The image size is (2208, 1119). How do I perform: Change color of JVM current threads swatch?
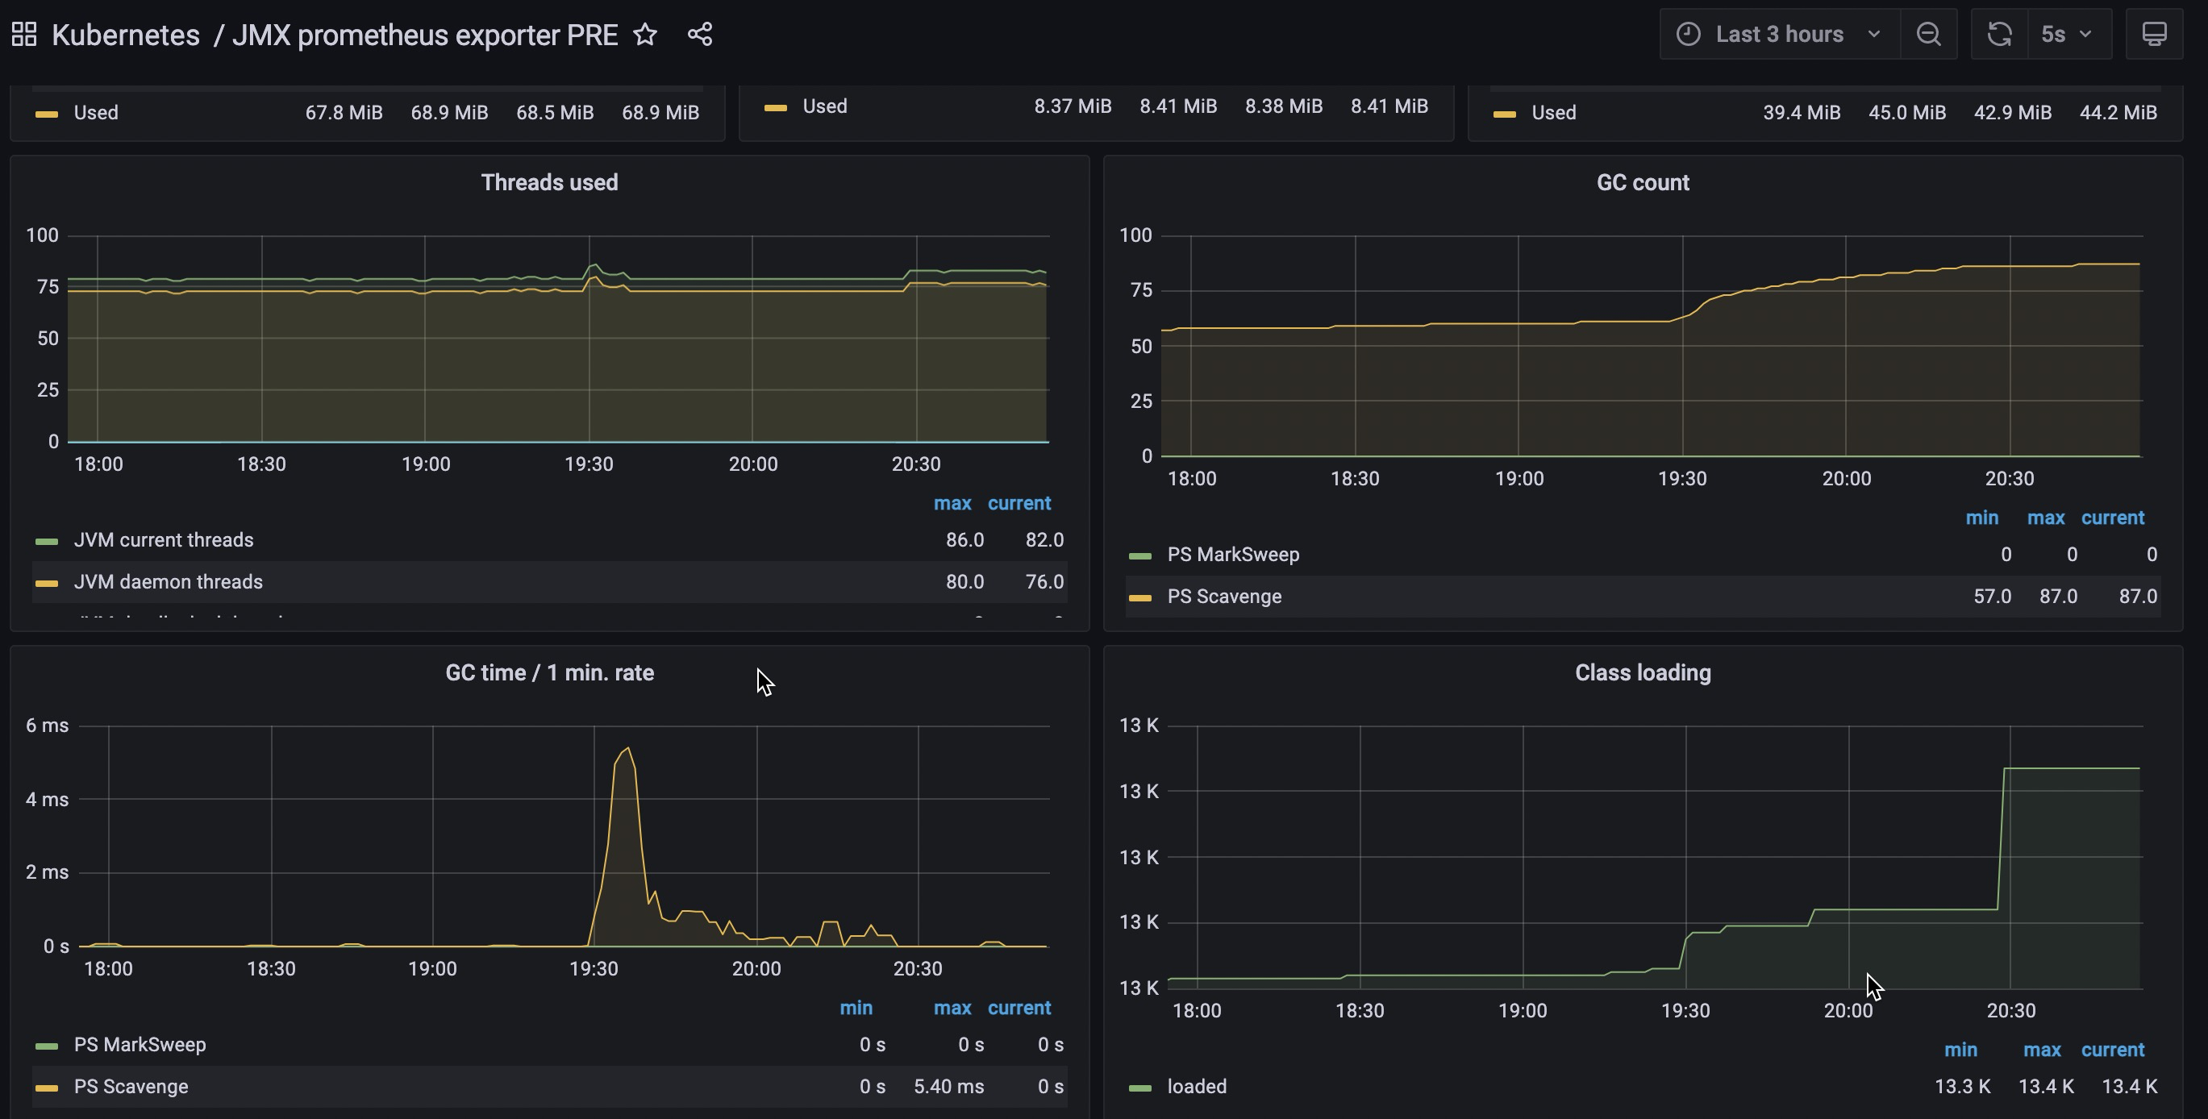click(46, 541)
